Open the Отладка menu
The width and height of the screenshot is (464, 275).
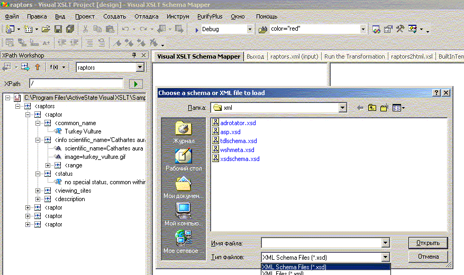tap(146, 16)
